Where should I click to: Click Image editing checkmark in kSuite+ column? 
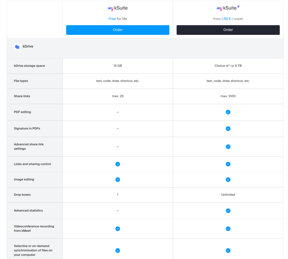point(228,180)
